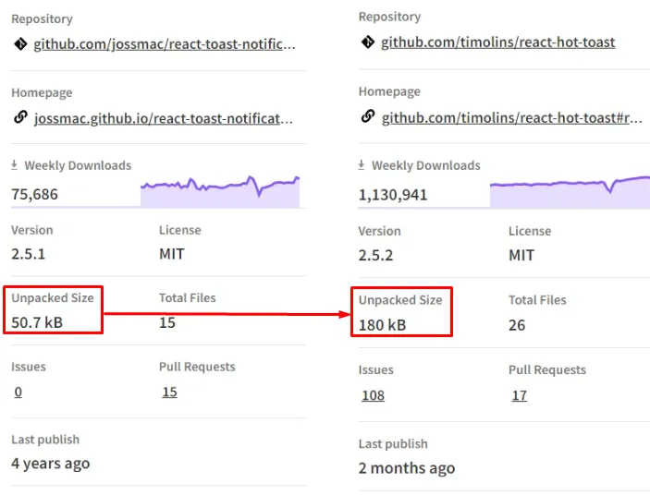This screenshot has width=650, height=495.
Task: Select version text 2.5.2
Action: tap(375, 255)
